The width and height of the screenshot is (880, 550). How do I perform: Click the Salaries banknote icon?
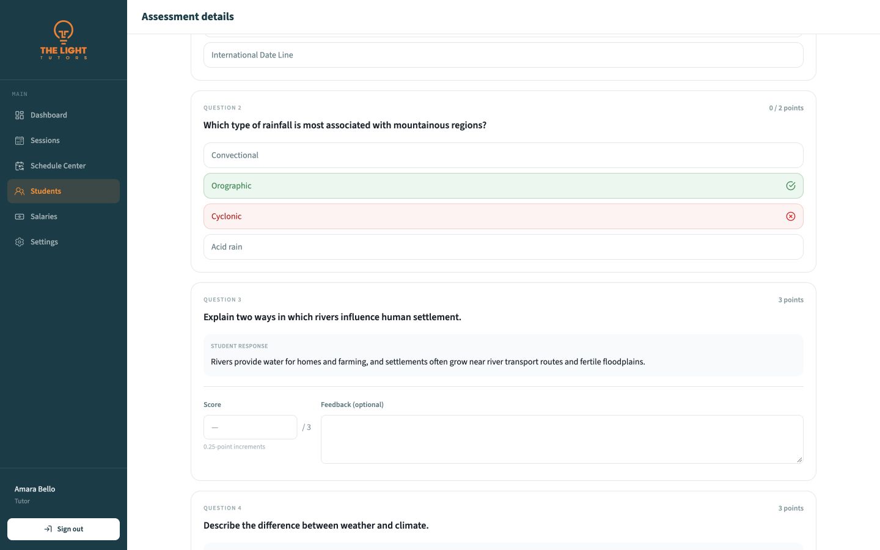tap(20, 216)
